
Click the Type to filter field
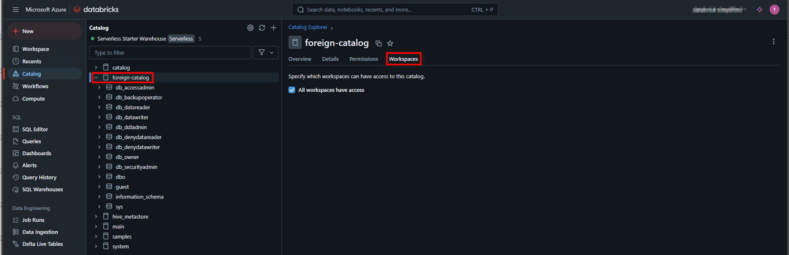(170, 52)
